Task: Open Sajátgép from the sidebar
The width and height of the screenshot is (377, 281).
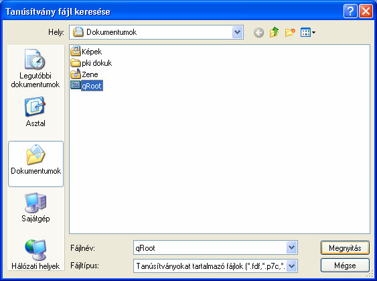Action: click(x=35, y=207)
